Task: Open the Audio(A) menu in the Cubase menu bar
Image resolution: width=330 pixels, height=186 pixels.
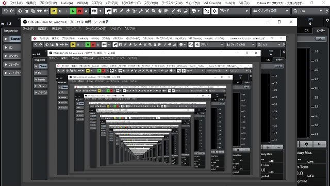Action: pos(67,3)
